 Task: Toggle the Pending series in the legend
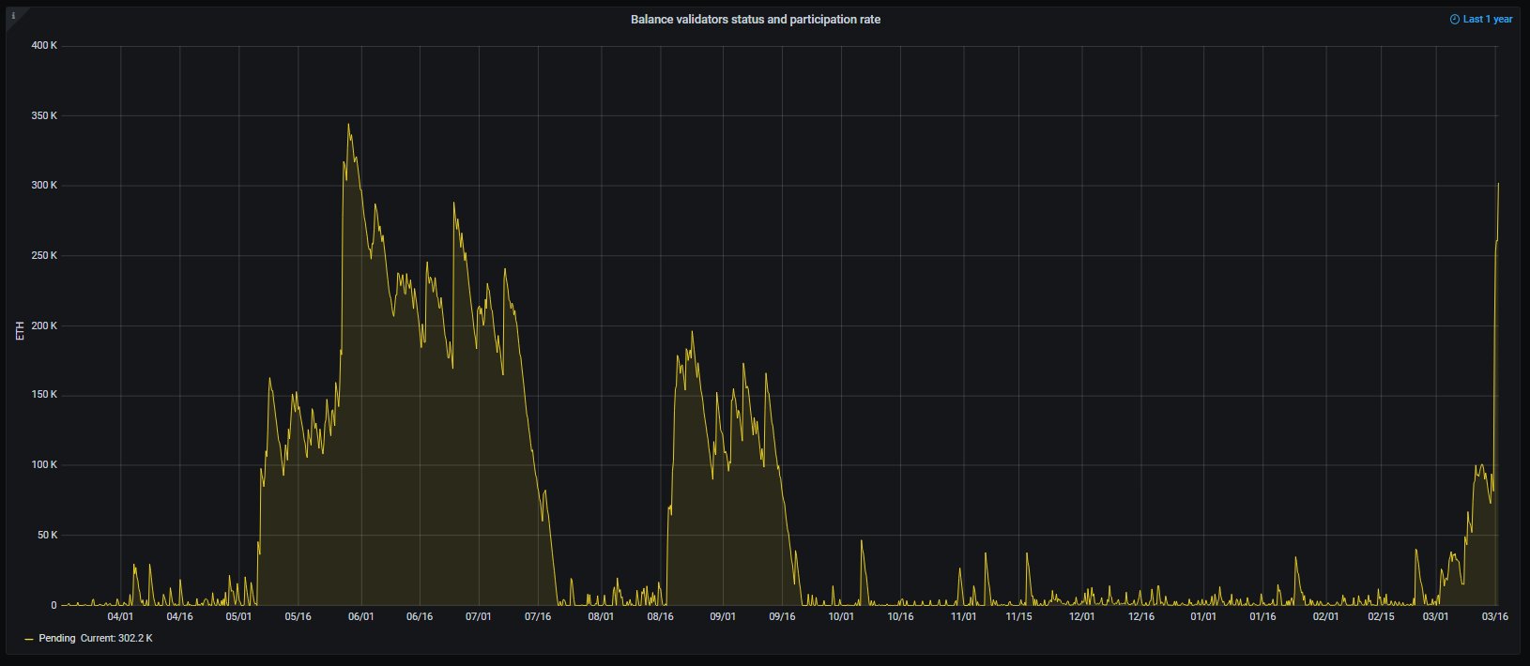click(x=57, y=639)
